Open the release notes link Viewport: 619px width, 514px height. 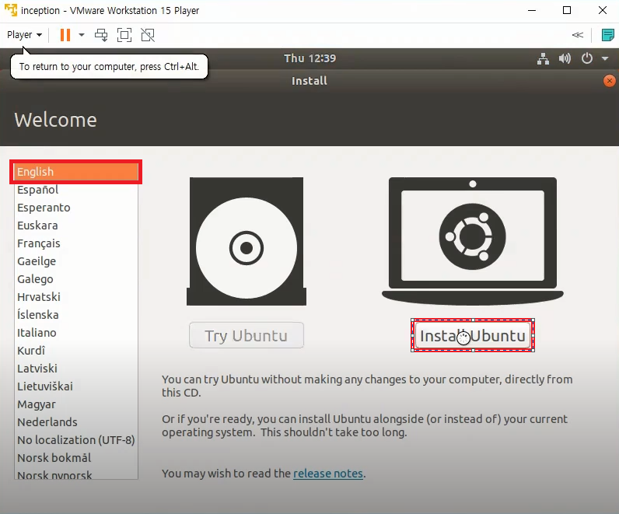pyautogui.click(x=327, y=474)
